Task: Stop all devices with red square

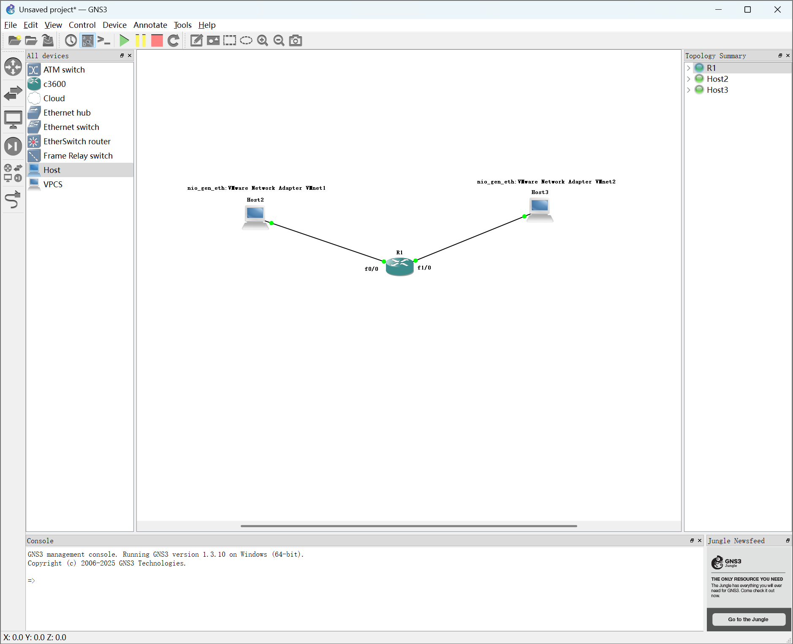Action: click(x=157, y=40)
